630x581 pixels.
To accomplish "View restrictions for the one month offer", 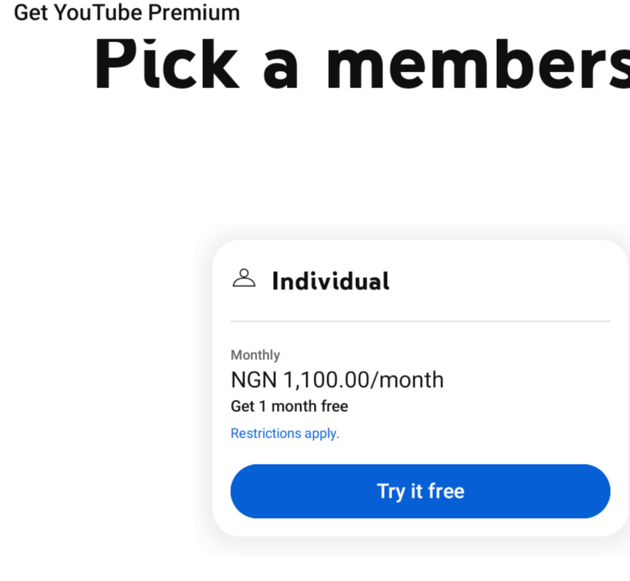I will coord(285,434).
